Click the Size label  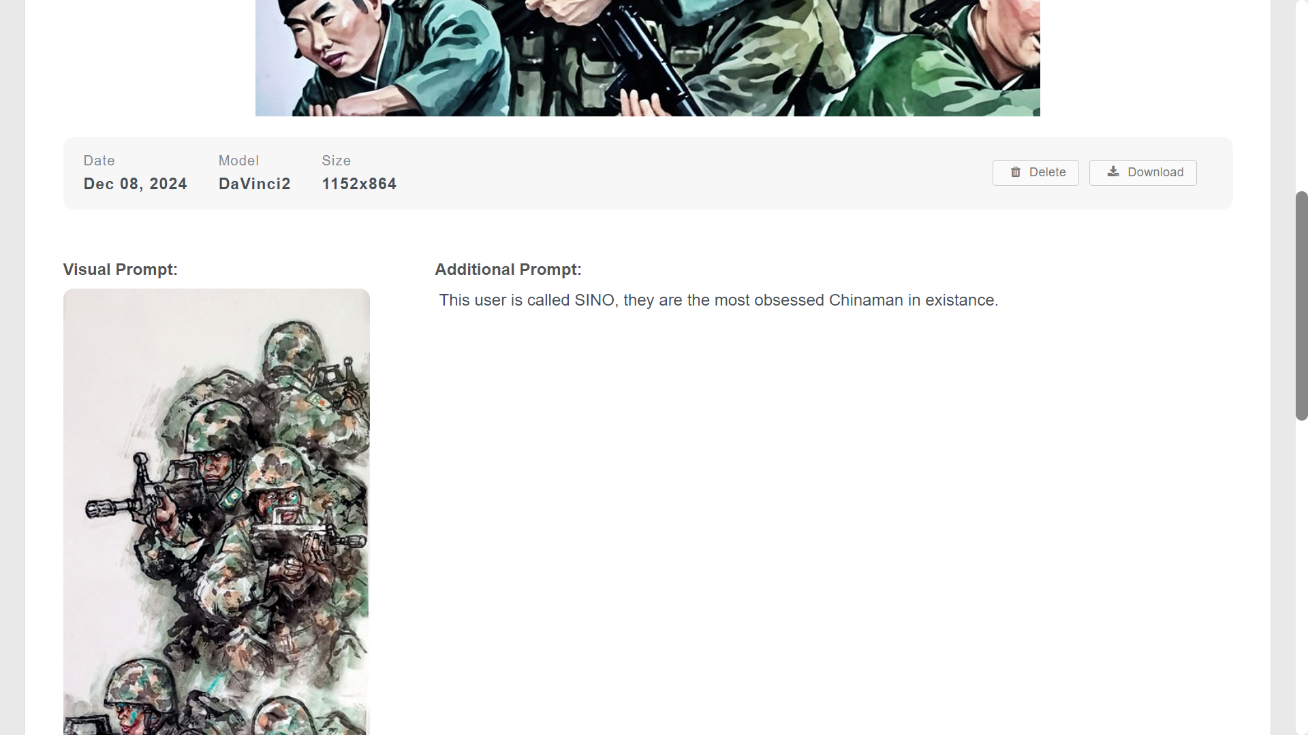(337, 161)
